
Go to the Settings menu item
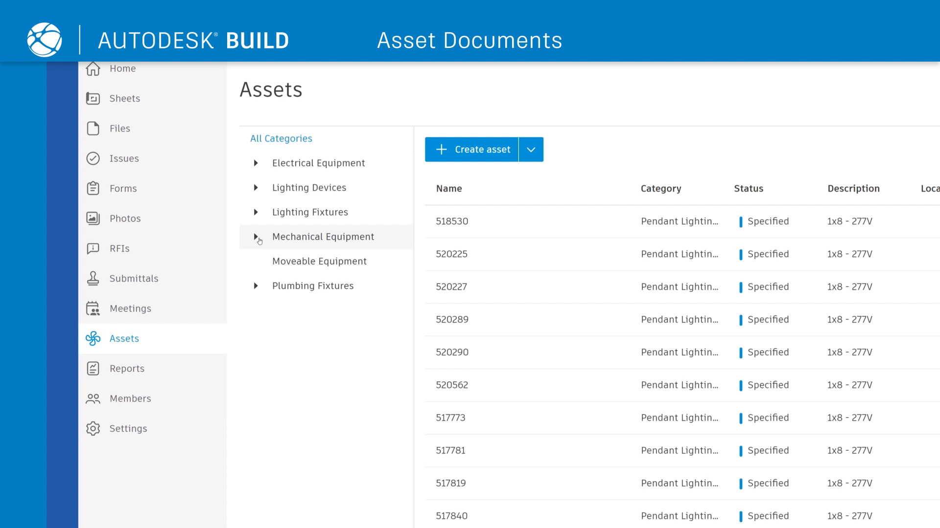click(128, 428)
